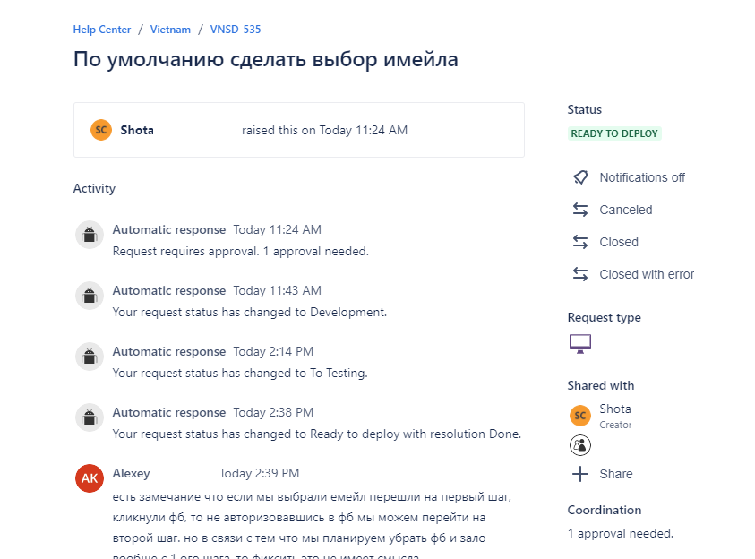Click bot avatar for 11:24 AM automatic response
755x559 pixels.
(x=90, y=235)
